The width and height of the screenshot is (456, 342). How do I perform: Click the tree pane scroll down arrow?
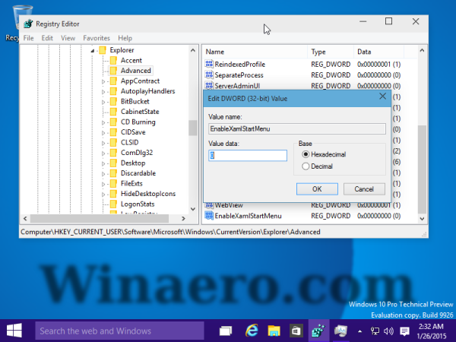192,209
